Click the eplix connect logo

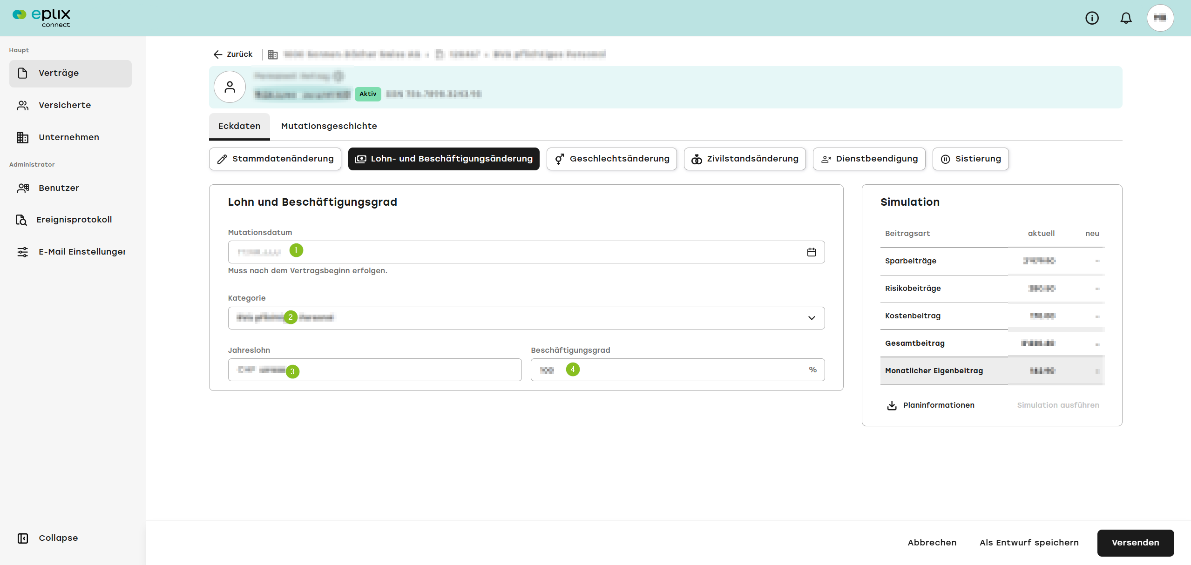pos(41,18)
